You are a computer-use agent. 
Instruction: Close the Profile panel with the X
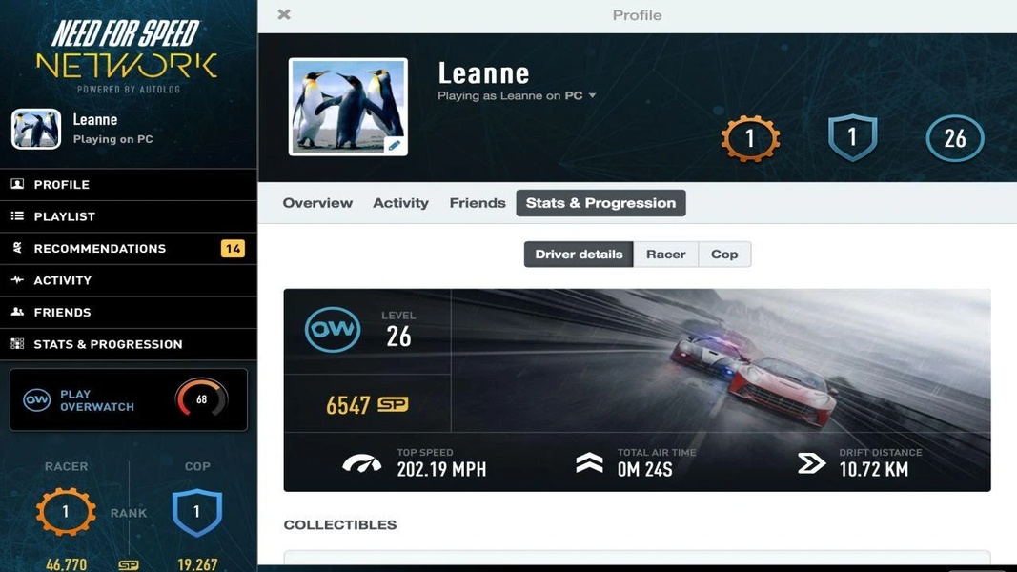pos(283,14)
